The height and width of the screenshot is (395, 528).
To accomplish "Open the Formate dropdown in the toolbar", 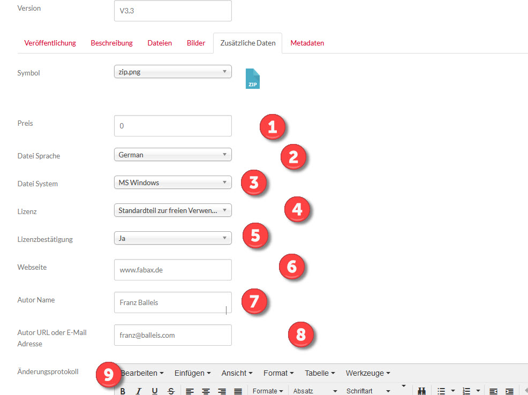I will [268, 391].
